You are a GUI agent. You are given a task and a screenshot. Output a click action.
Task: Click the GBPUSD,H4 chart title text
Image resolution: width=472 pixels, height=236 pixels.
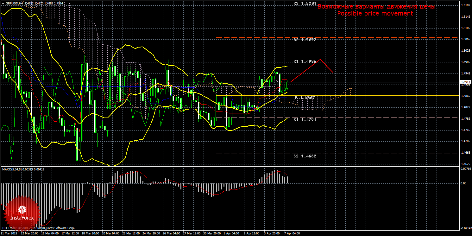pyautogui.click(x=14, y=3)
